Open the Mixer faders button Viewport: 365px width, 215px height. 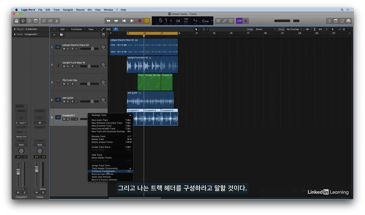coord(50,21)
